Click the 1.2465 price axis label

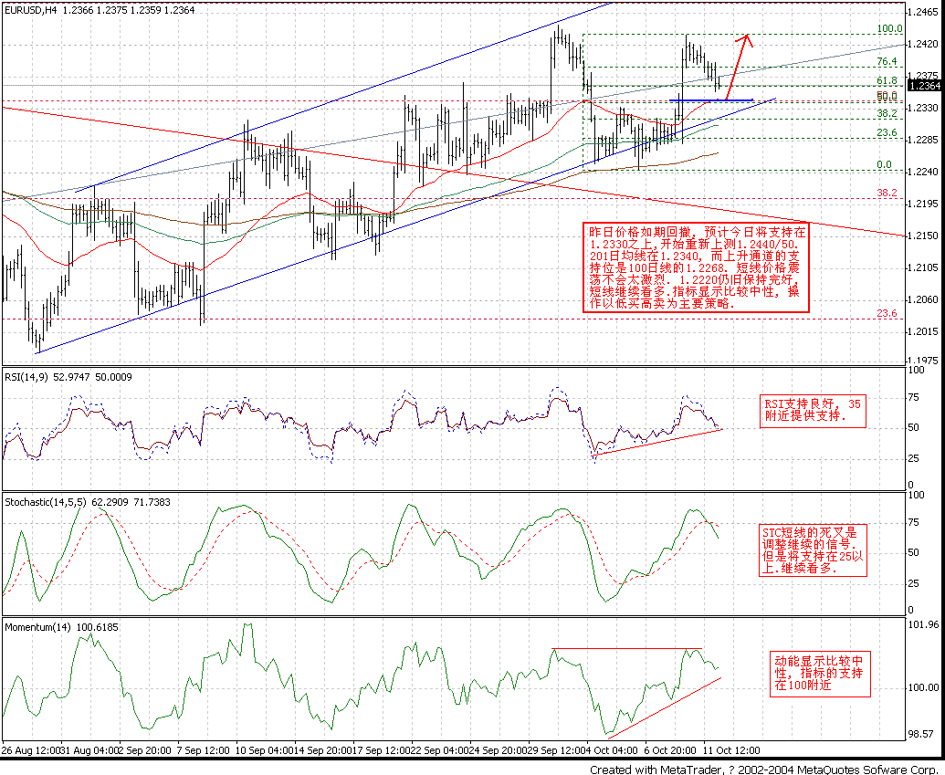click(x=923, y=12)
